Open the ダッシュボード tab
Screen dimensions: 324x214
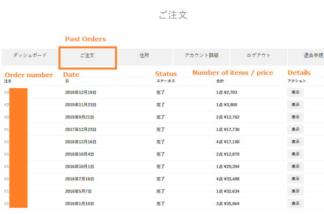coord(30,56)
